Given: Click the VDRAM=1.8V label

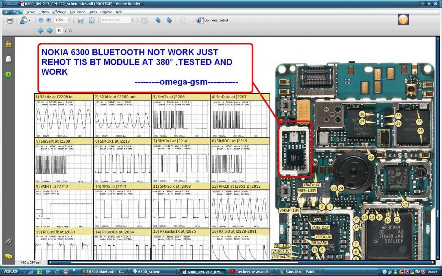Looking at the screenshot, I should point(289,211).
